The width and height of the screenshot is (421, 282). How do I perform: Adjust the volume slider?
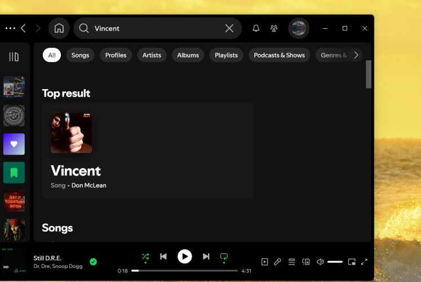click(335, 262)
